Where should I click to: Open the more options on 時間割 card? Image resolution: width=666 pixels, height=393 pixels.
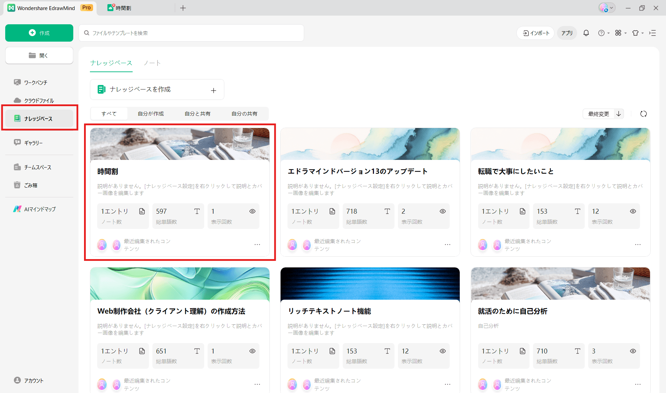[257, 245]
